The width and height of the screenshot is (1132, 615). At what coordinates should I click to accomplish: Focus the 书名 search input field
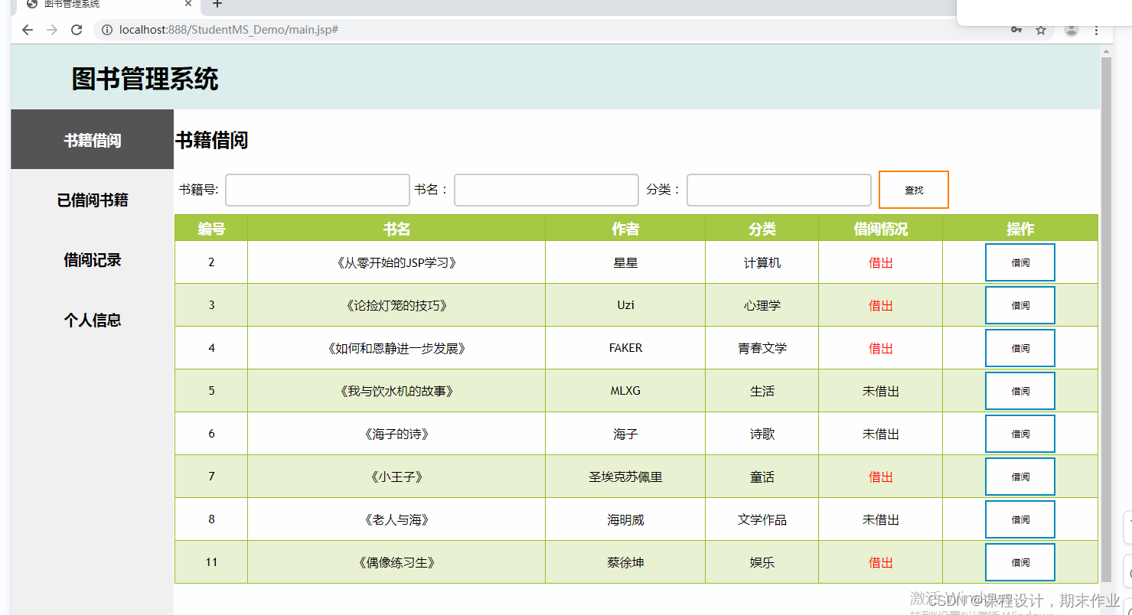[546, 190]
